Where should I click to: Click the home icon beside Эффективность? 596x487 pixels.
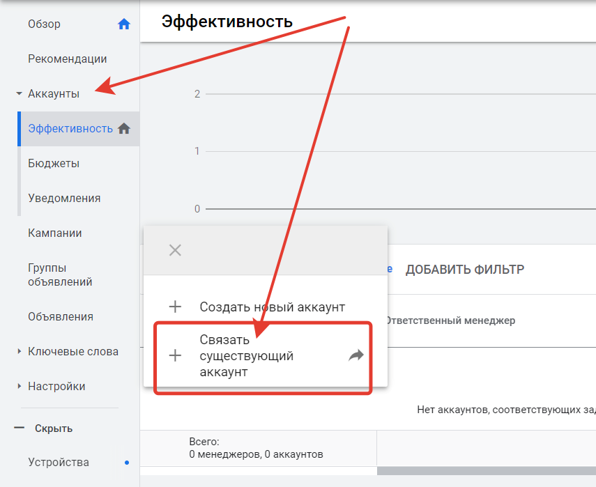coord(124,128)
